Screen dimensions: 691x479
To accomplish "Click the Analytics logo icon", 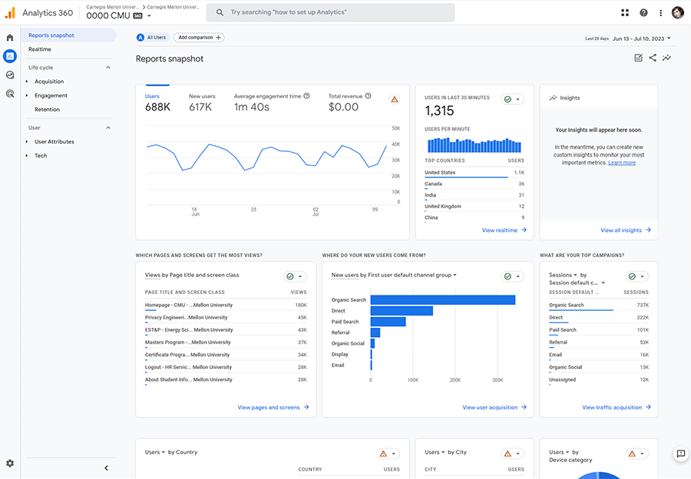I will (10, 13).
